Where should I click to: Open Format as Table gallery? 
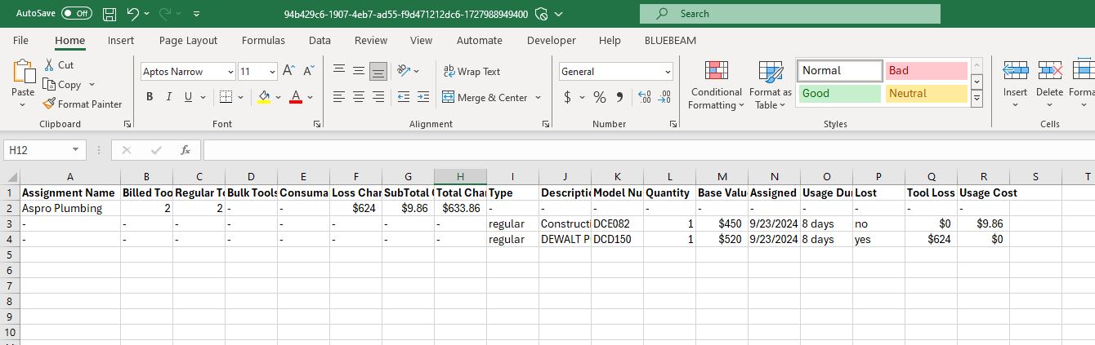[771, 85]
